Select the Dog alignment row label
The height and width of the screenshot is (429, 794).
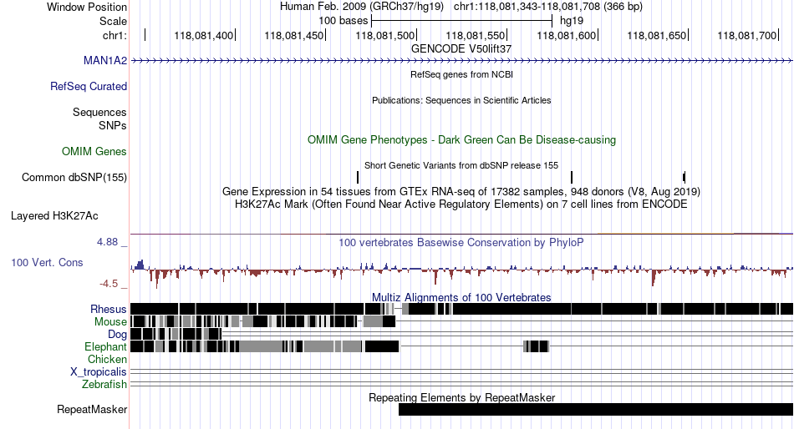tap(118, 335)
